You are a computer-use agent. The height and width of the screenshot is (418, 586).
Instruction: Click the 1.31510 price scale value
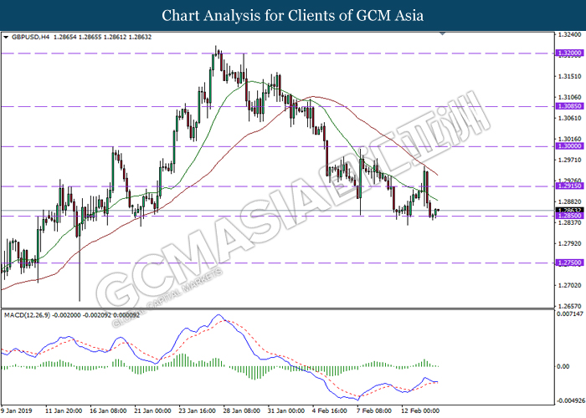coord(570,77)
